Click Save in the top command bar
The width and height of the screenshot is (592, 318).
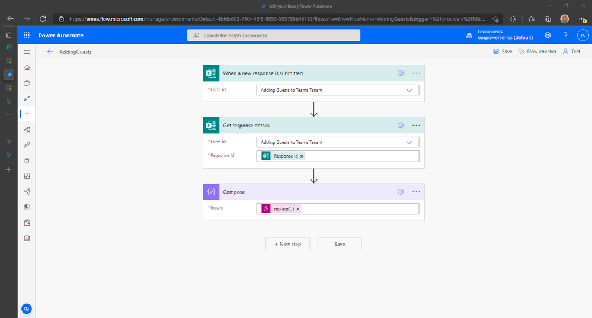503,52
